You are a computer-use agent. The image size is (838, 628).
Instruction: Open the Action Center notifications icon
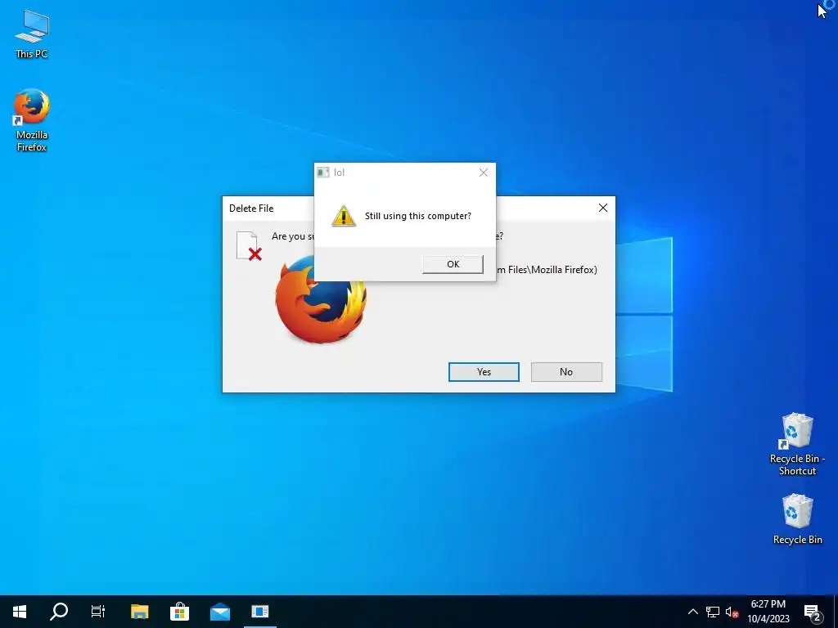pyautogui.click(x=813, y=612)
